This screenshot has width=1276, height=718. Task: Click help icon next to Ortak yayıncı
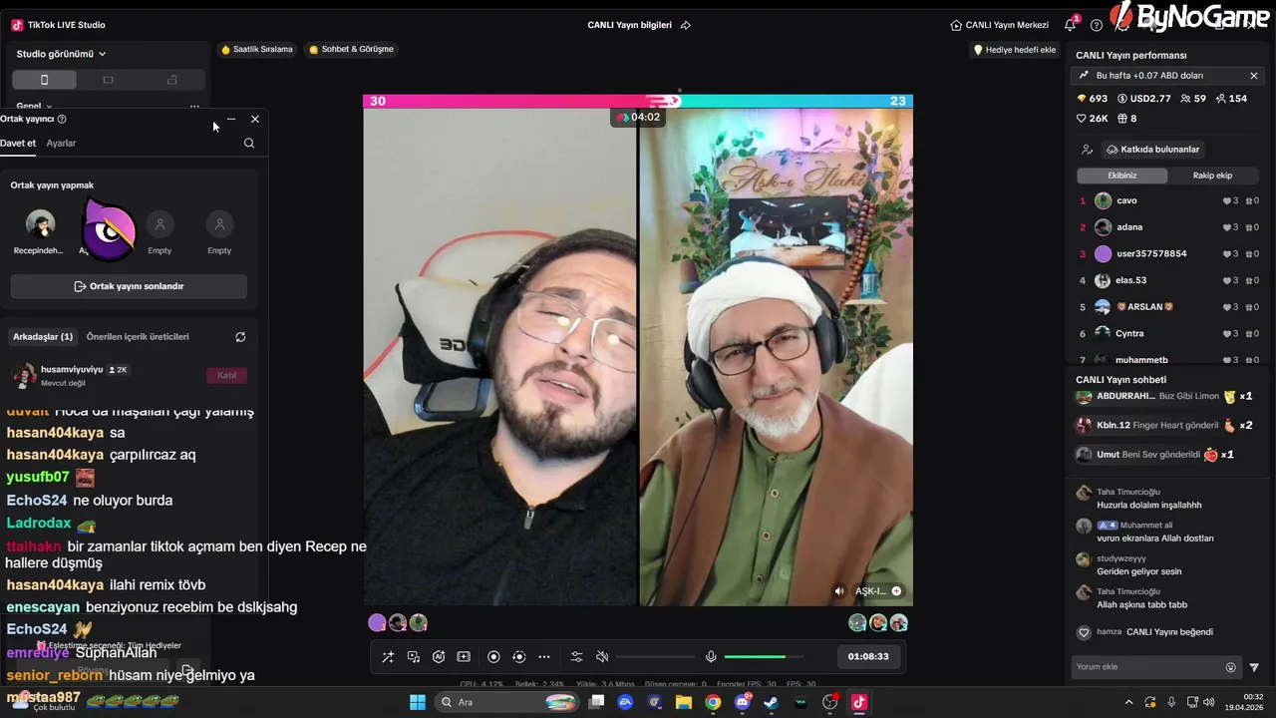pyautogui.click(x=62, y=119)
